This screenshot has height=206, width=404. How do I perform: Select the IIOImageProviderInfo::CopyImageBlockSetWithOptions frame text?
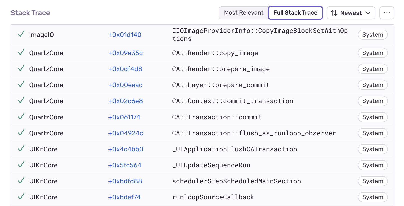click(260, 34)
